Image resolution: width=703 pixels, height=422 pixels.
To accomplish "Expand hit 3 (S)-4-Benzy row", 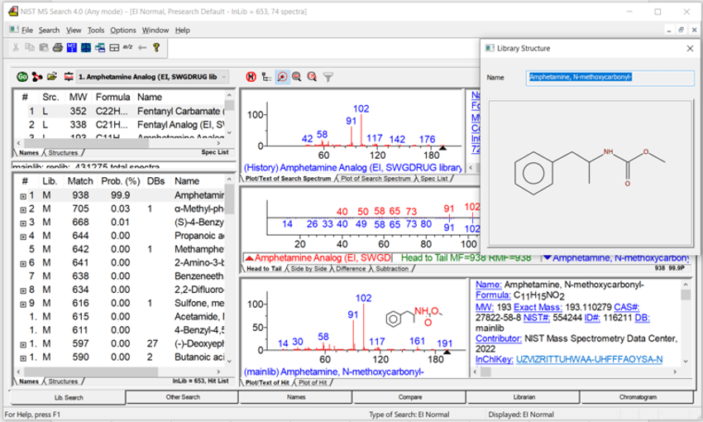I will (23, 223).
